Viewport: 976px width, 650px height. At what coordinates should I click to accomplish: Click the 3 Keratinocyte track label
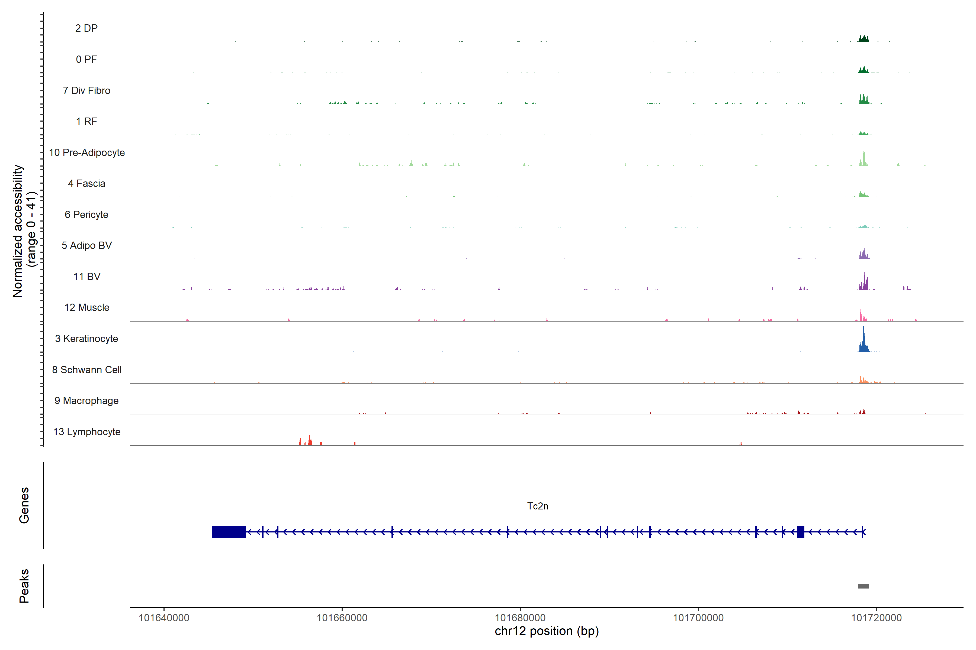coord(86,339)
